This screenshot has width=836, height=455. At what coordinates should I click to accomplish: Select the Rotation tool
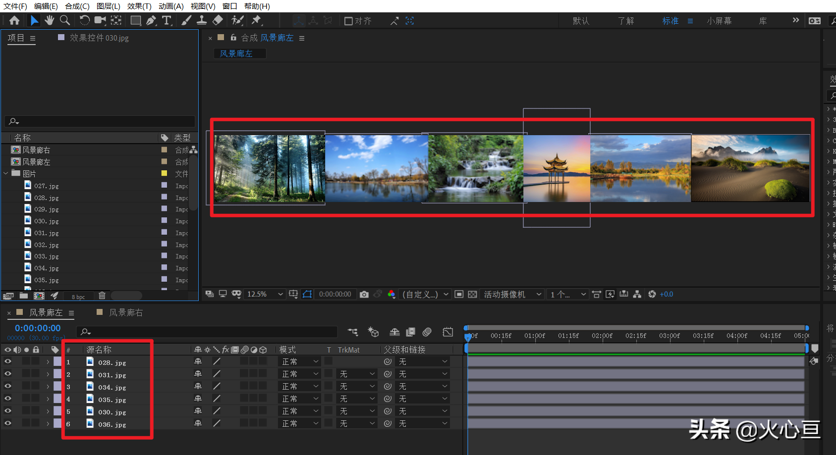tap(85, 20)
